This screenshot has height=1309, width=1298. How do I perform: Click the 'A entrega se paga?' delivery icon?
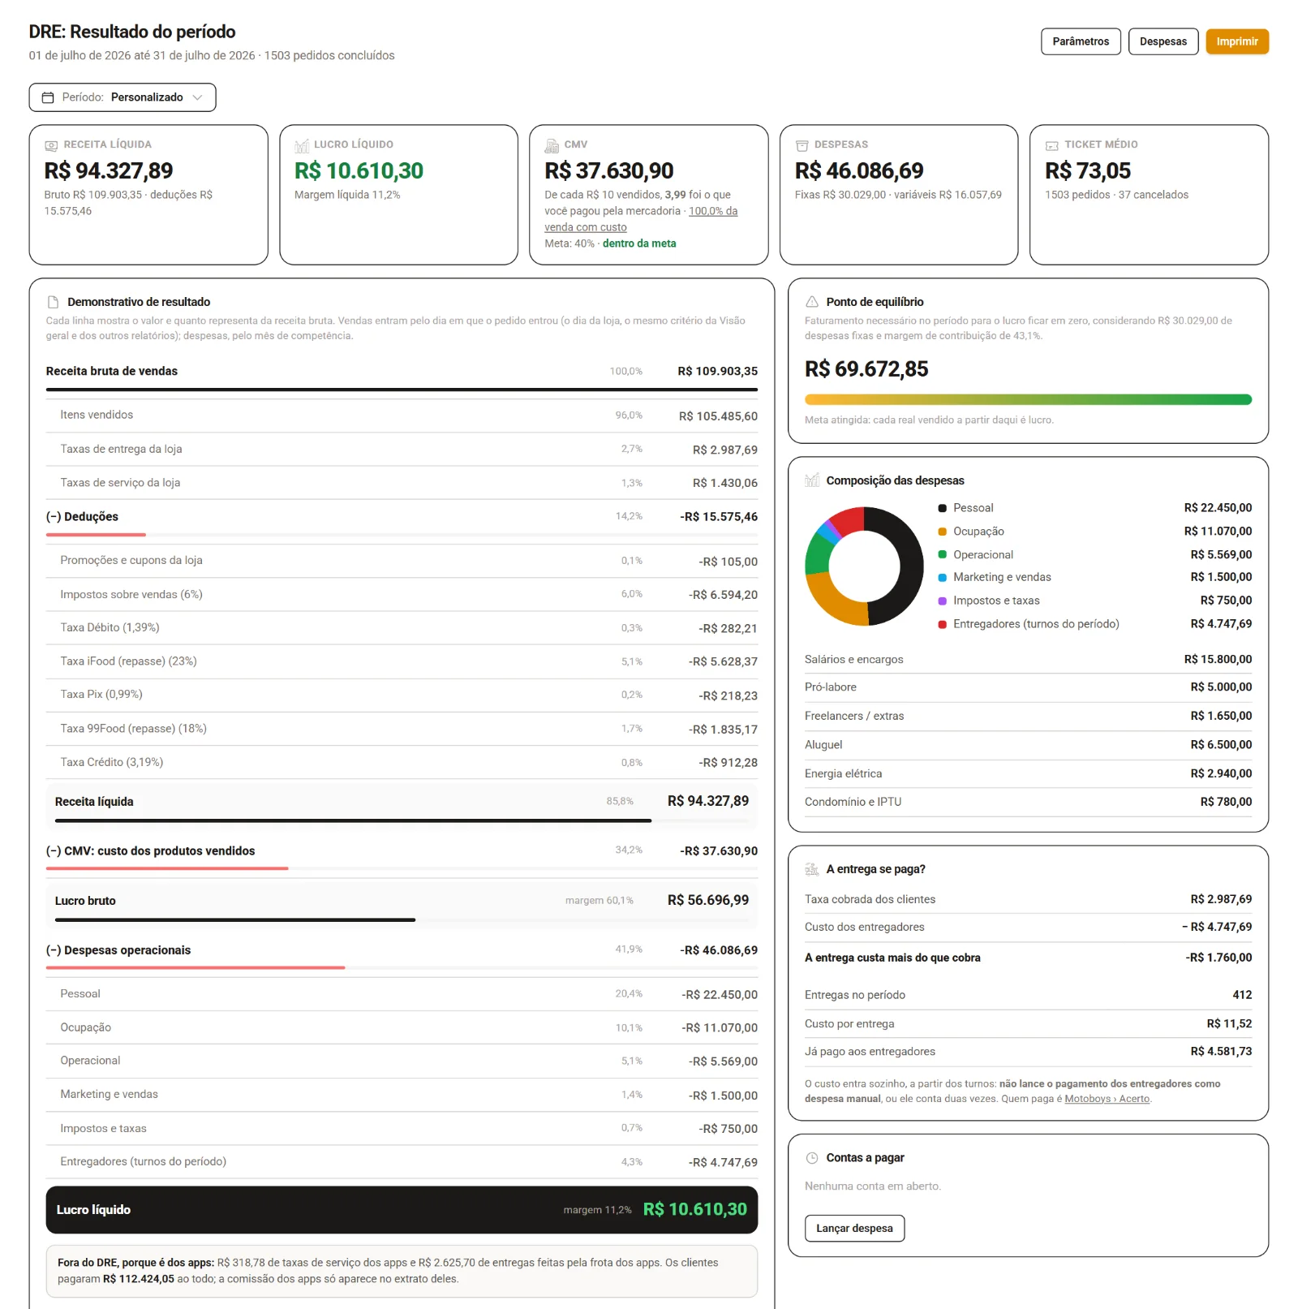point(812,869)
